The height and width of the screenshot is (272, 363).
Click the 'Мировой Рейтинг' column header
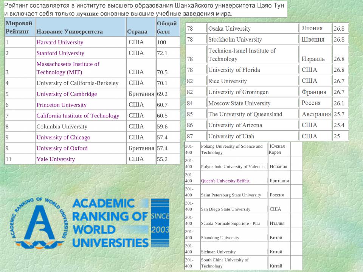[x=20, y=27]
